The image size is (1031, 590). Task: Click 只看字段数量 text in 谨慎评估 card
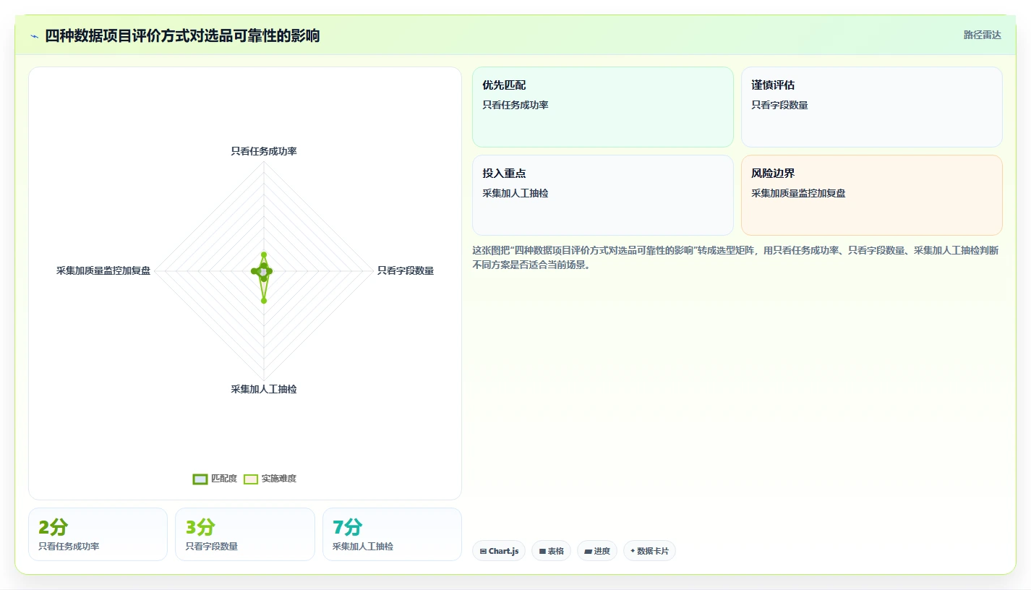coord(779,105)
